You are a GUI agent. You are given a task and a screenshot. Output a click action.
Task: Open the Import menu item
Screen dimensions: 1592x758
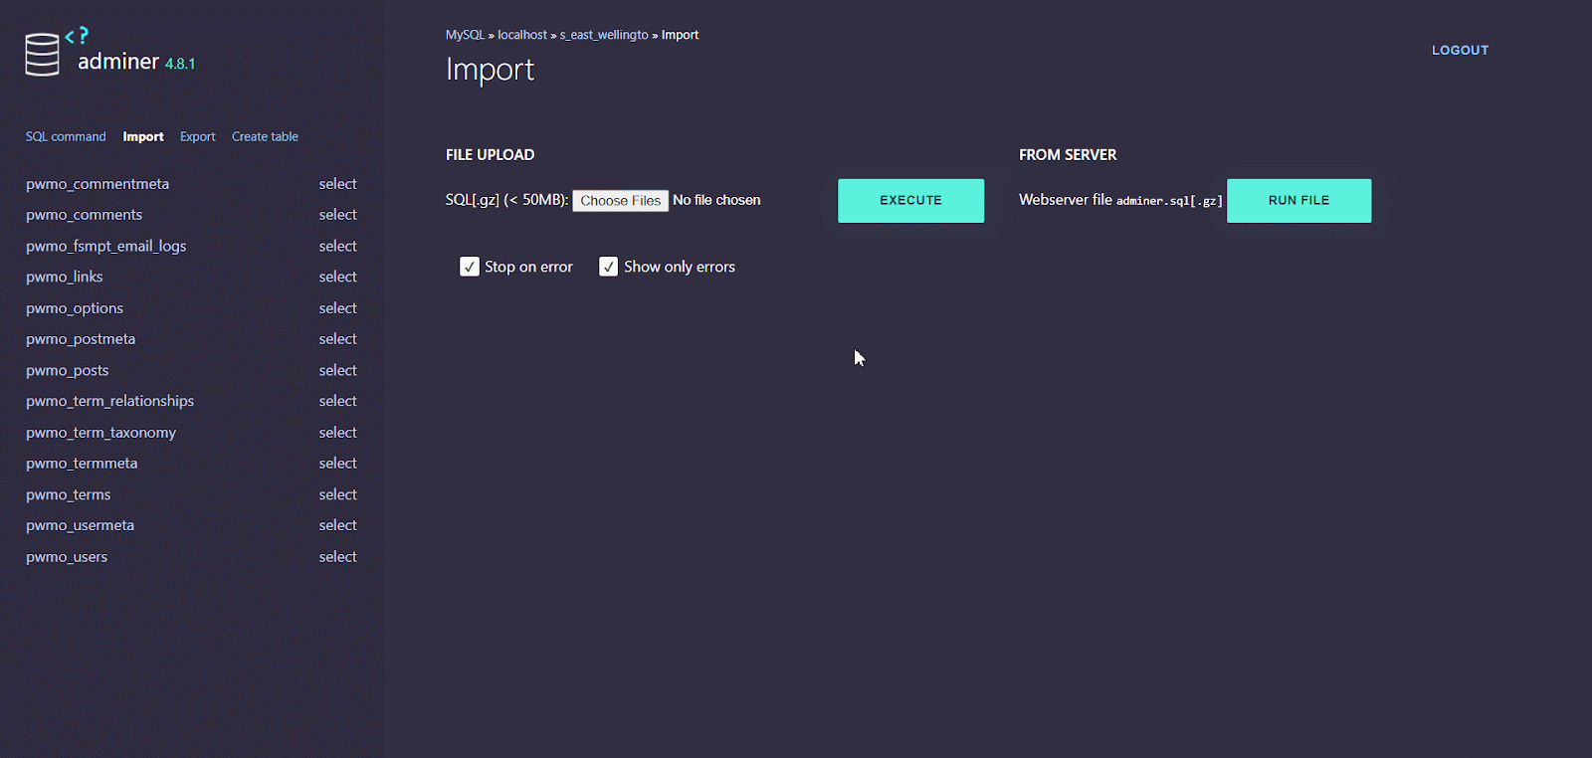pos(143,137)
